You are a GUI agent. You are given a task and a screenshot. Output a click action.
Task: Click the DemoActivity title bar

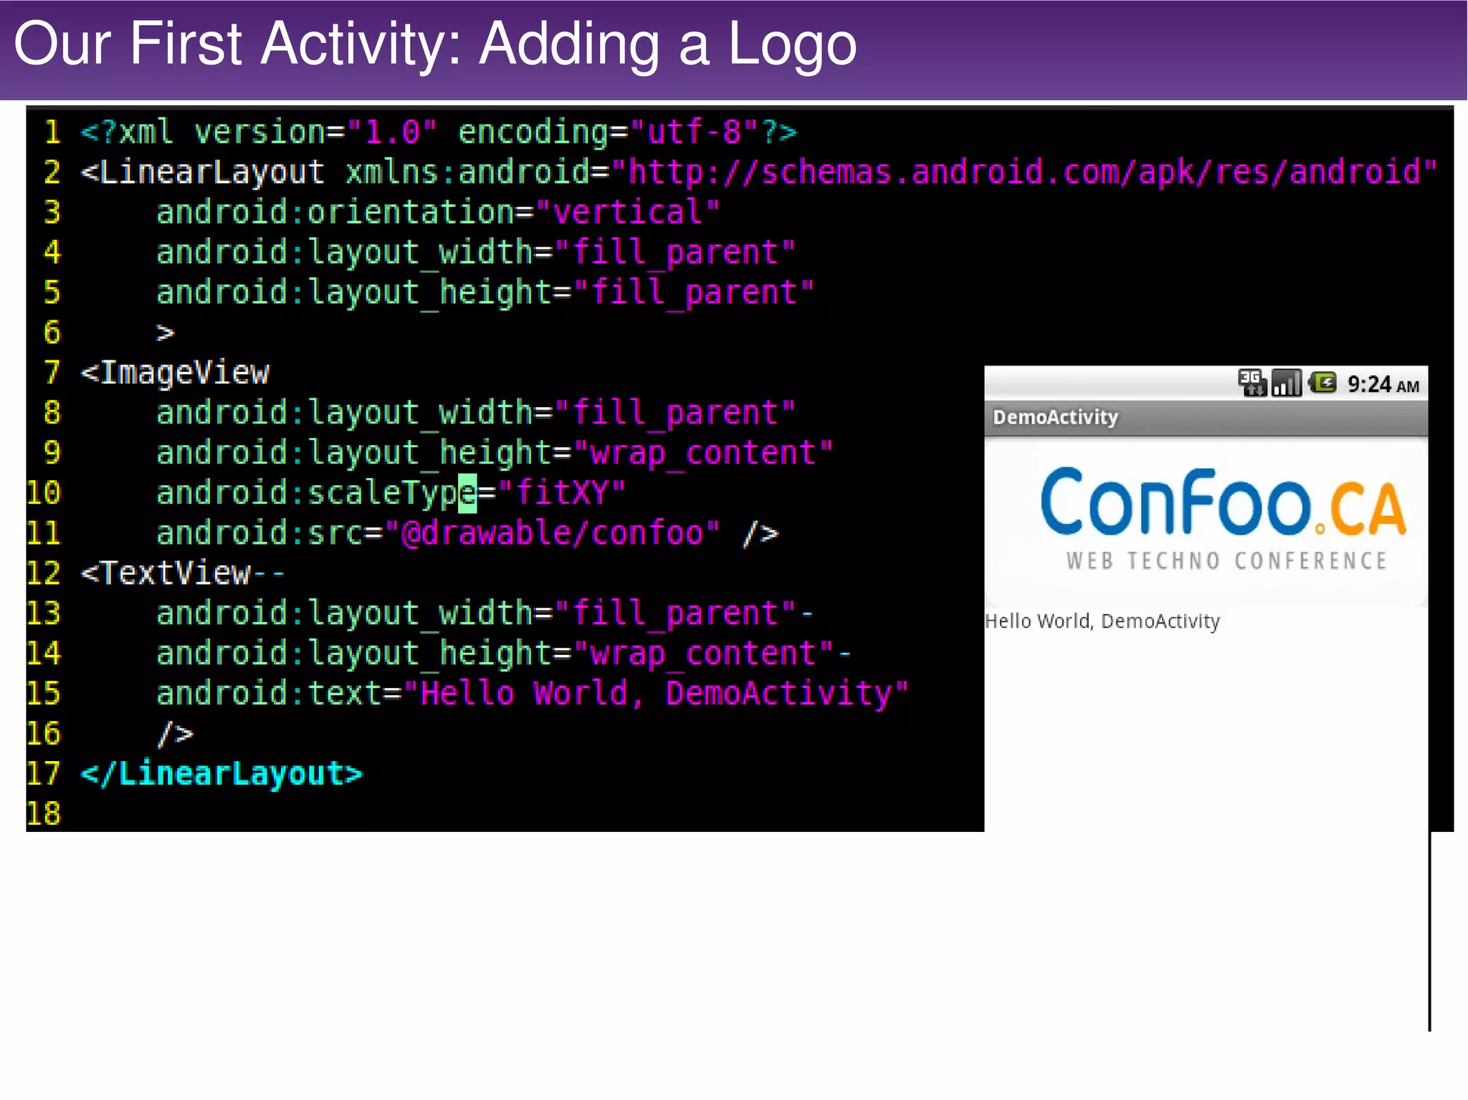click(1206, 417)
